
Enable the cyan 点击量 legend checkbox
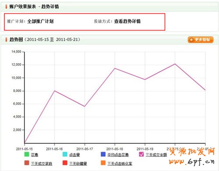[65, 154]
